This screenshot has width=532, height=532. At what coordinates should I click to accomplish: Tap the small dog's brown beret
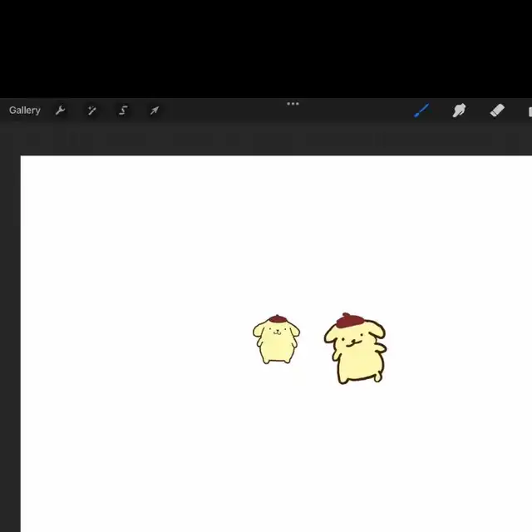278,318
